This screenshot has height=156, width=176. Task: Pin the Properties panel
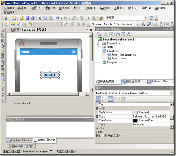(167, 88)
